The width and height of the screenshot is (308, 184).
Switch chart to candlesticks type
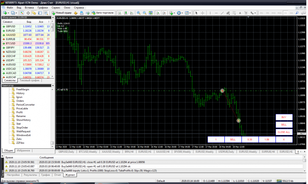(x=126, y=13)
